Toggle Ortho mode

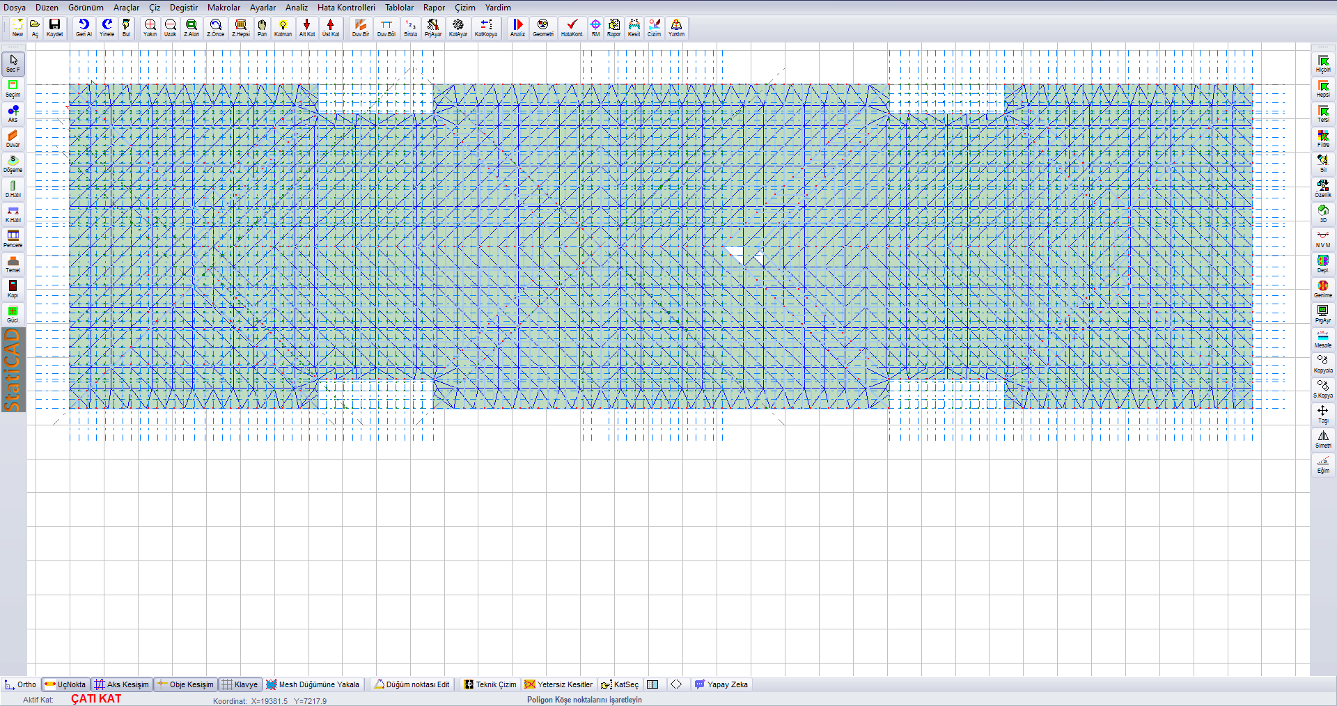(x=20, y=684)
